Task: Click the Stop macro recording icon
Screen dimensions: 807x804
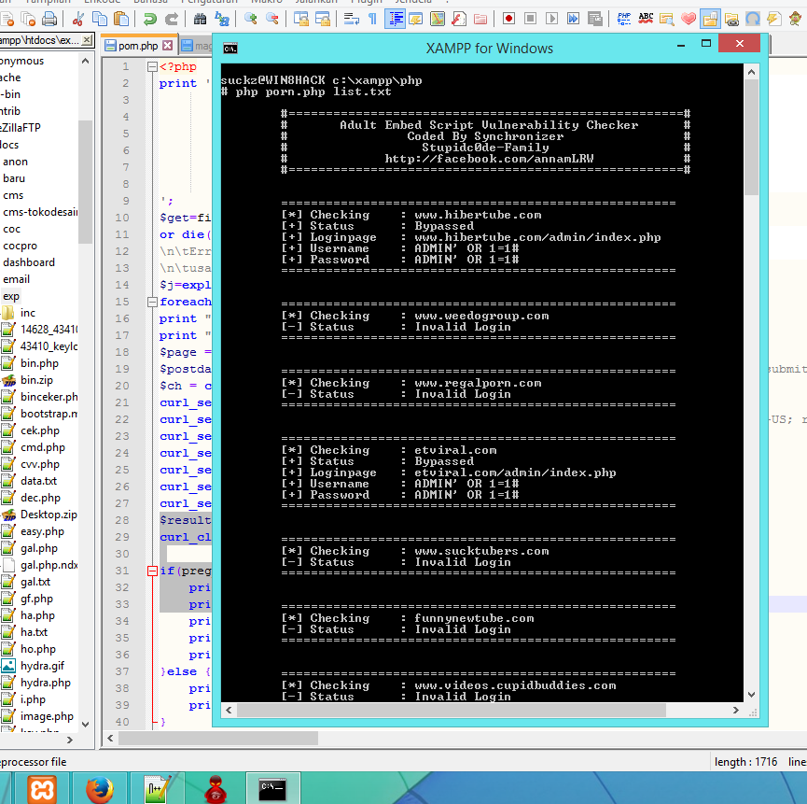Action: point(531,20)
